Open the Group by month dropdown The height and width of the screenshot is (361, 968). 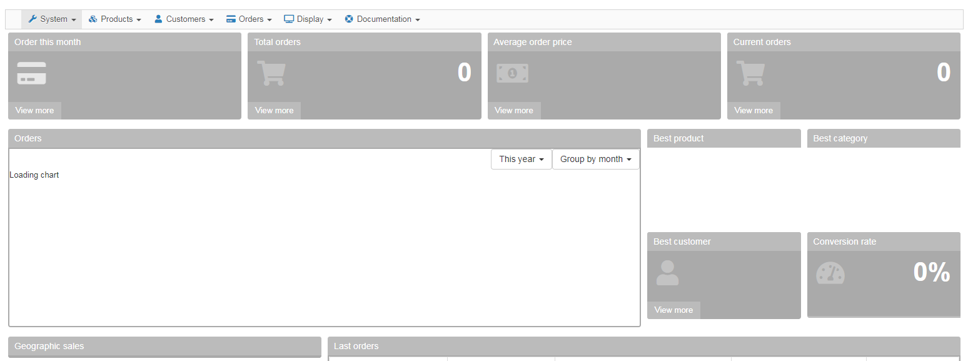[x=596, y=160]
